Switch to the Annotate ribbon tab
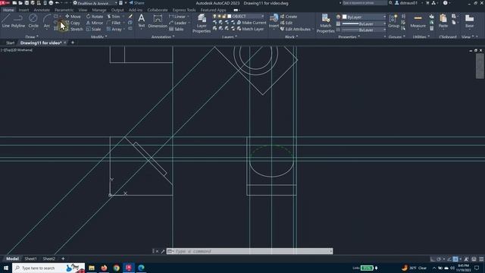Viewport: 485px width, 273px height. (x=42, y=10)
